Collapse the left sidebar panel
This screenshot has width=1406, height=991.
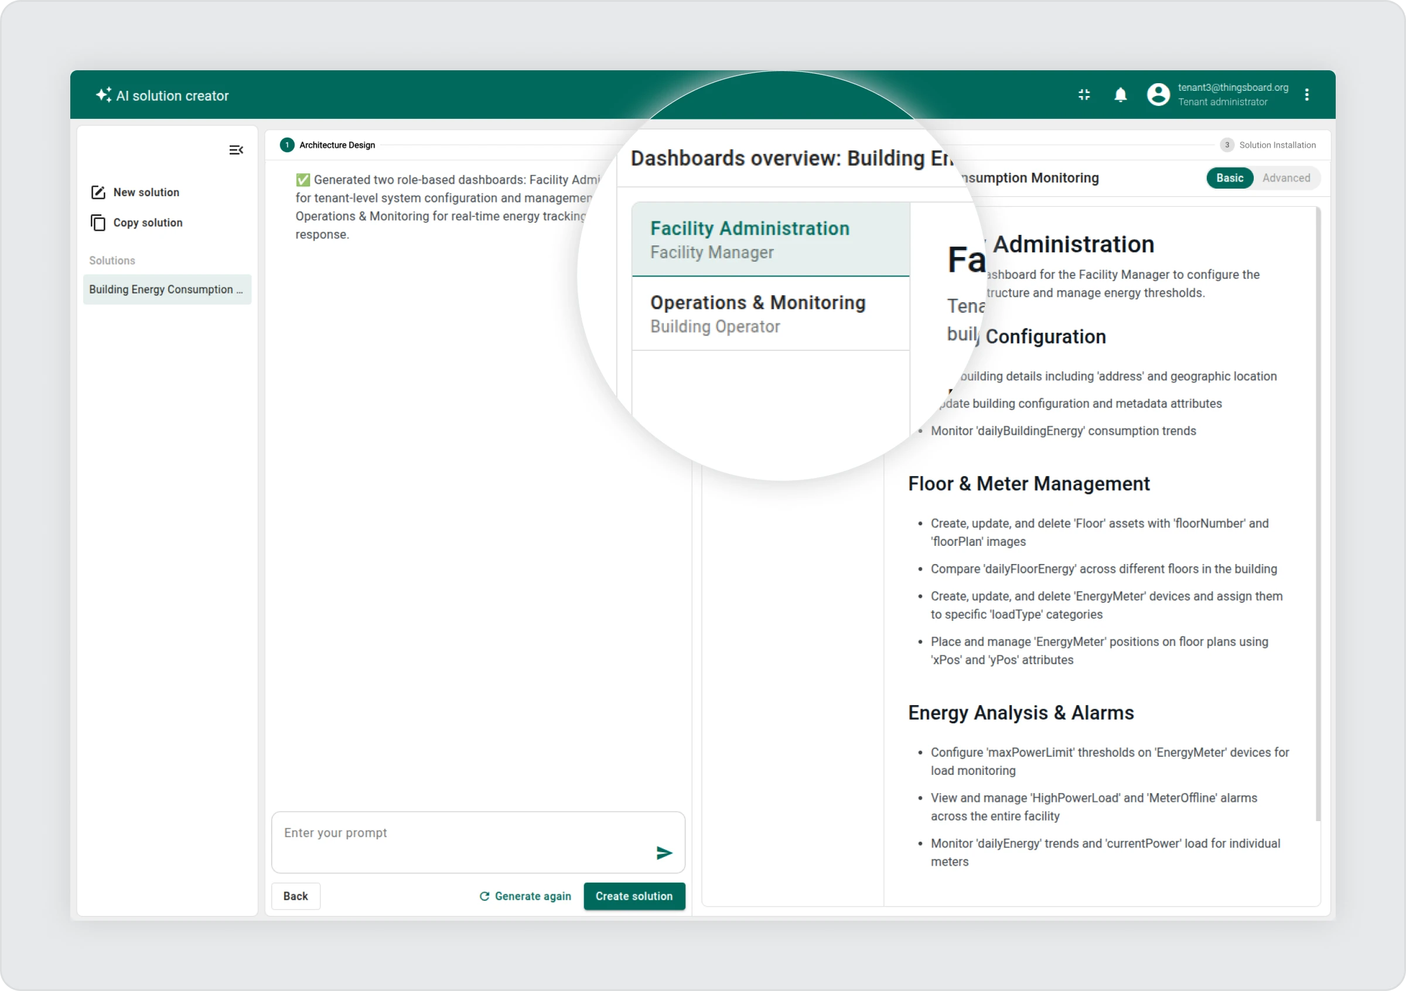(236, 150)
